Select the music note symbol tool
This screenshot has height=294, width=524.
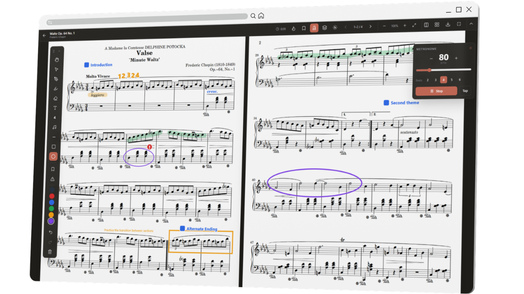click(54, 127)
